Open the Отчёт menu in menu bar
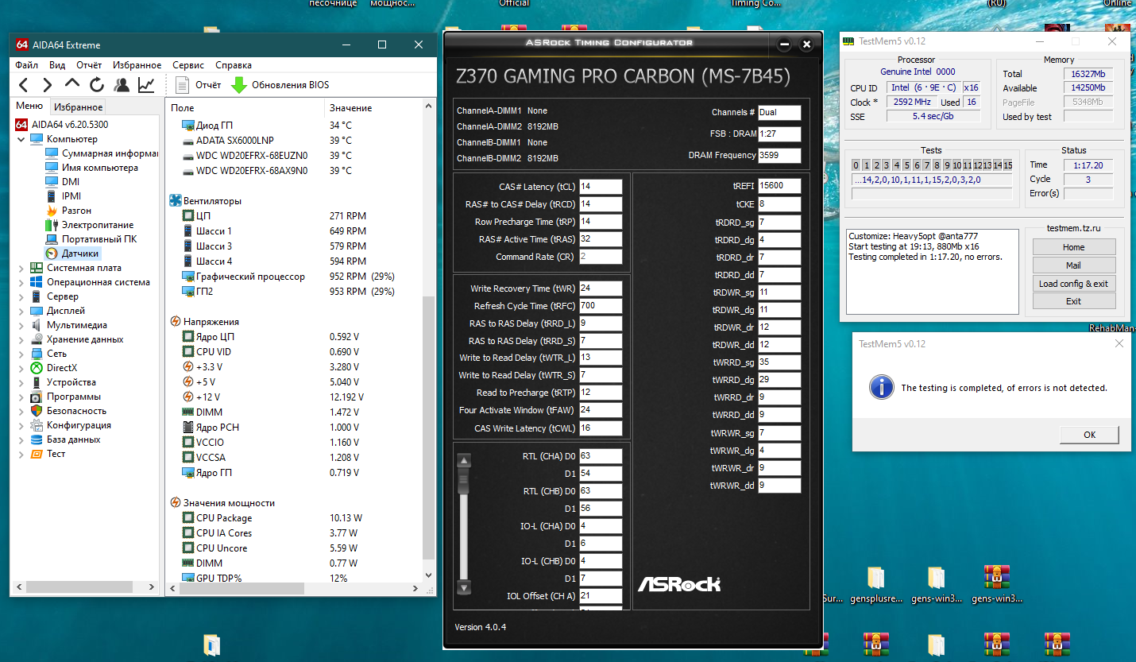1136x662 pixels. (x=89, y=65)
